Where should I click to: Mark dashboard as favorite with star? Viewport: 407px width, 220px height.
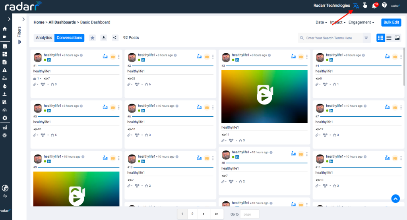click(x=92, y=38)
